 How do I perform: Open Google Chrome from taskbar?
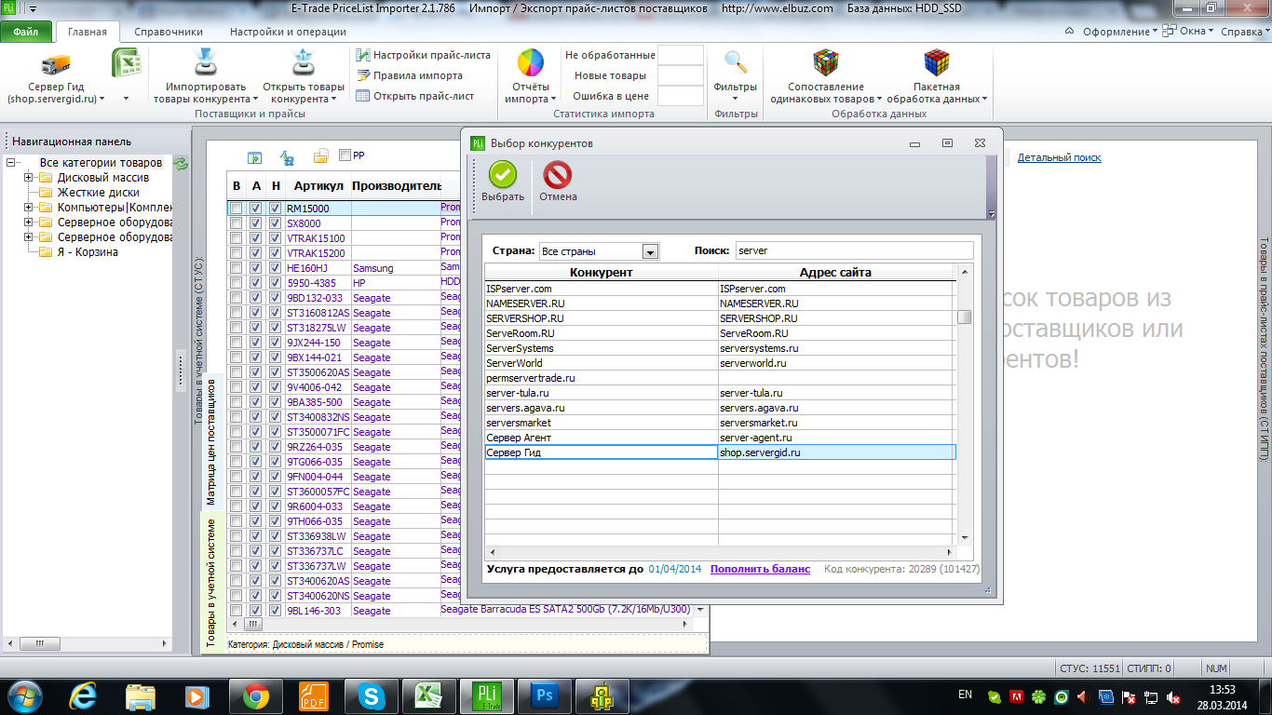click(x=256, y=695)
